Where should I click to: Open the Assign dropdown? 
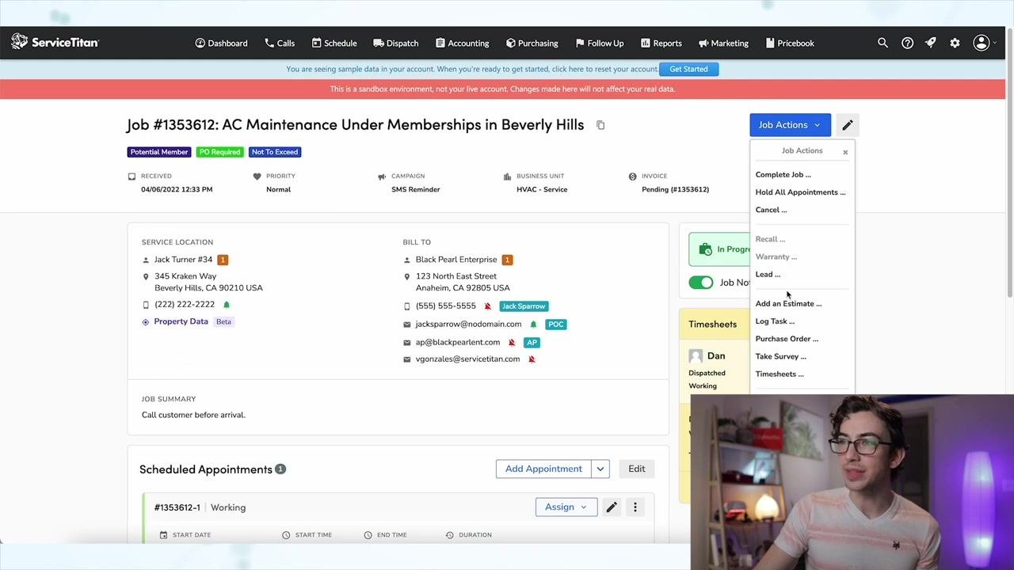(x=566, y=507)
